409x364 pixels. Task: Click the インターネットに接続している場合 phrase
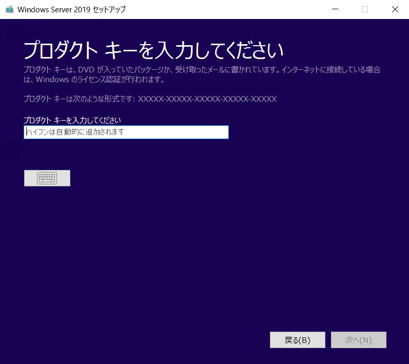[331, 70]
